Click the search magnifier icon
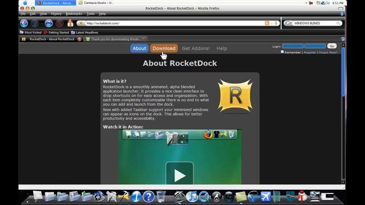 click(338, 23)
